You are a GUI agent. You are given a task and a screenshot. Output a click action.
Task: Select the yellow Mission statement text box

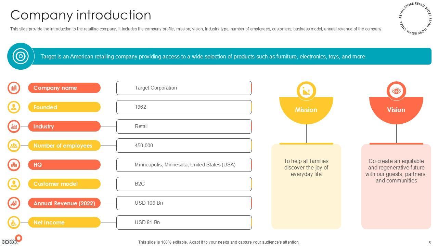tap(306, 186)
